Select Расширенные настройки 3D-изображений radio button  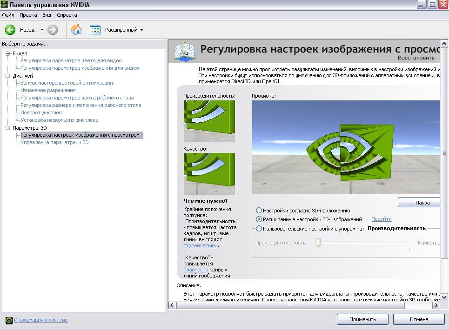tap(259, 219)
